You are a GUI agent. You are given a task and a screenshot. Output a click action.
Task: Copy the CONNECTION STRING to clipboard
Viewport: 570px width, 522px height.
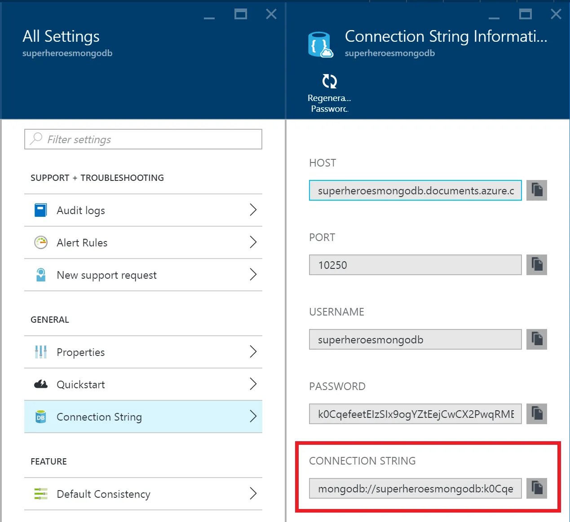click(537, 488)
